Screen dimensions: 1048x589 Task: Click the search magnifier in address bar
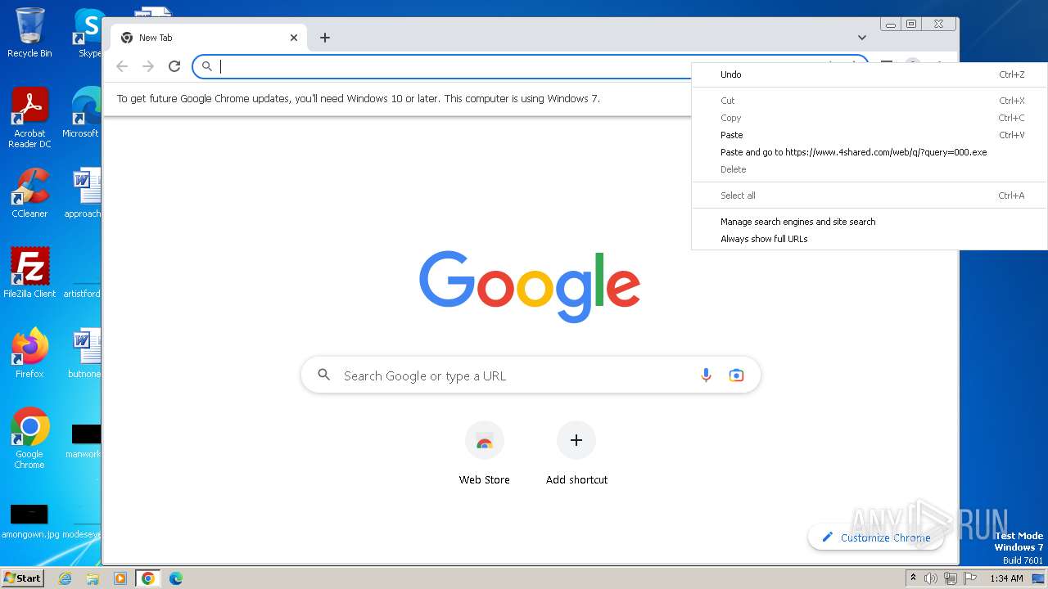click(x=207, y=66)
